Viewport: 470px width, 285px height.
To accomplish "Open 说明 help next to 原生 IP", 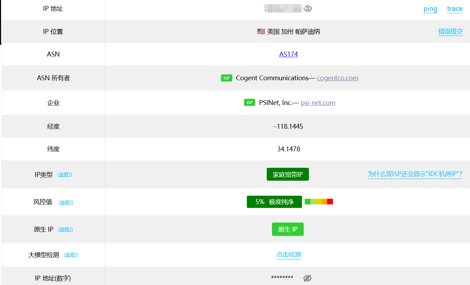I will coord(66,230).
